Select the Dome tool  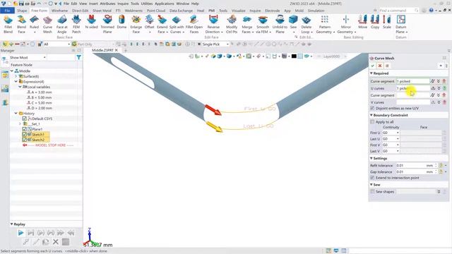[x=121, y=22]
